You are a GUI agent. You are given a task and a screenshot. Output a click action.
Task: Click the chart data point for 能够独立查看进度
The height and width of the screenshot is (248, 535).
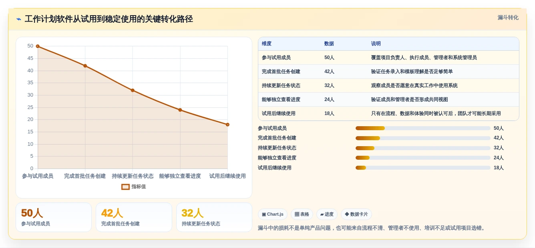coord(180,110)
